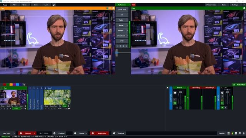The width and height of the screenshot is (246, 138).
Task: Expand the Add Input dropdown arrow
Action: [15, 133]
